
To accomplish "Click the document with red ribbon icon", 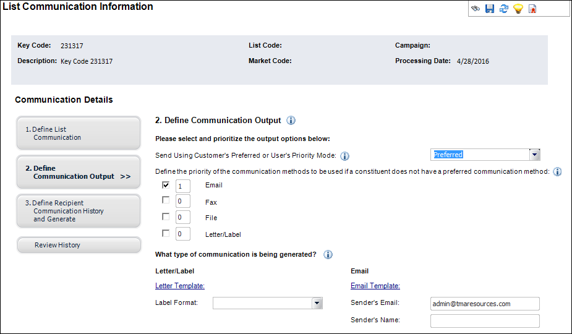I will pos(532,9).
